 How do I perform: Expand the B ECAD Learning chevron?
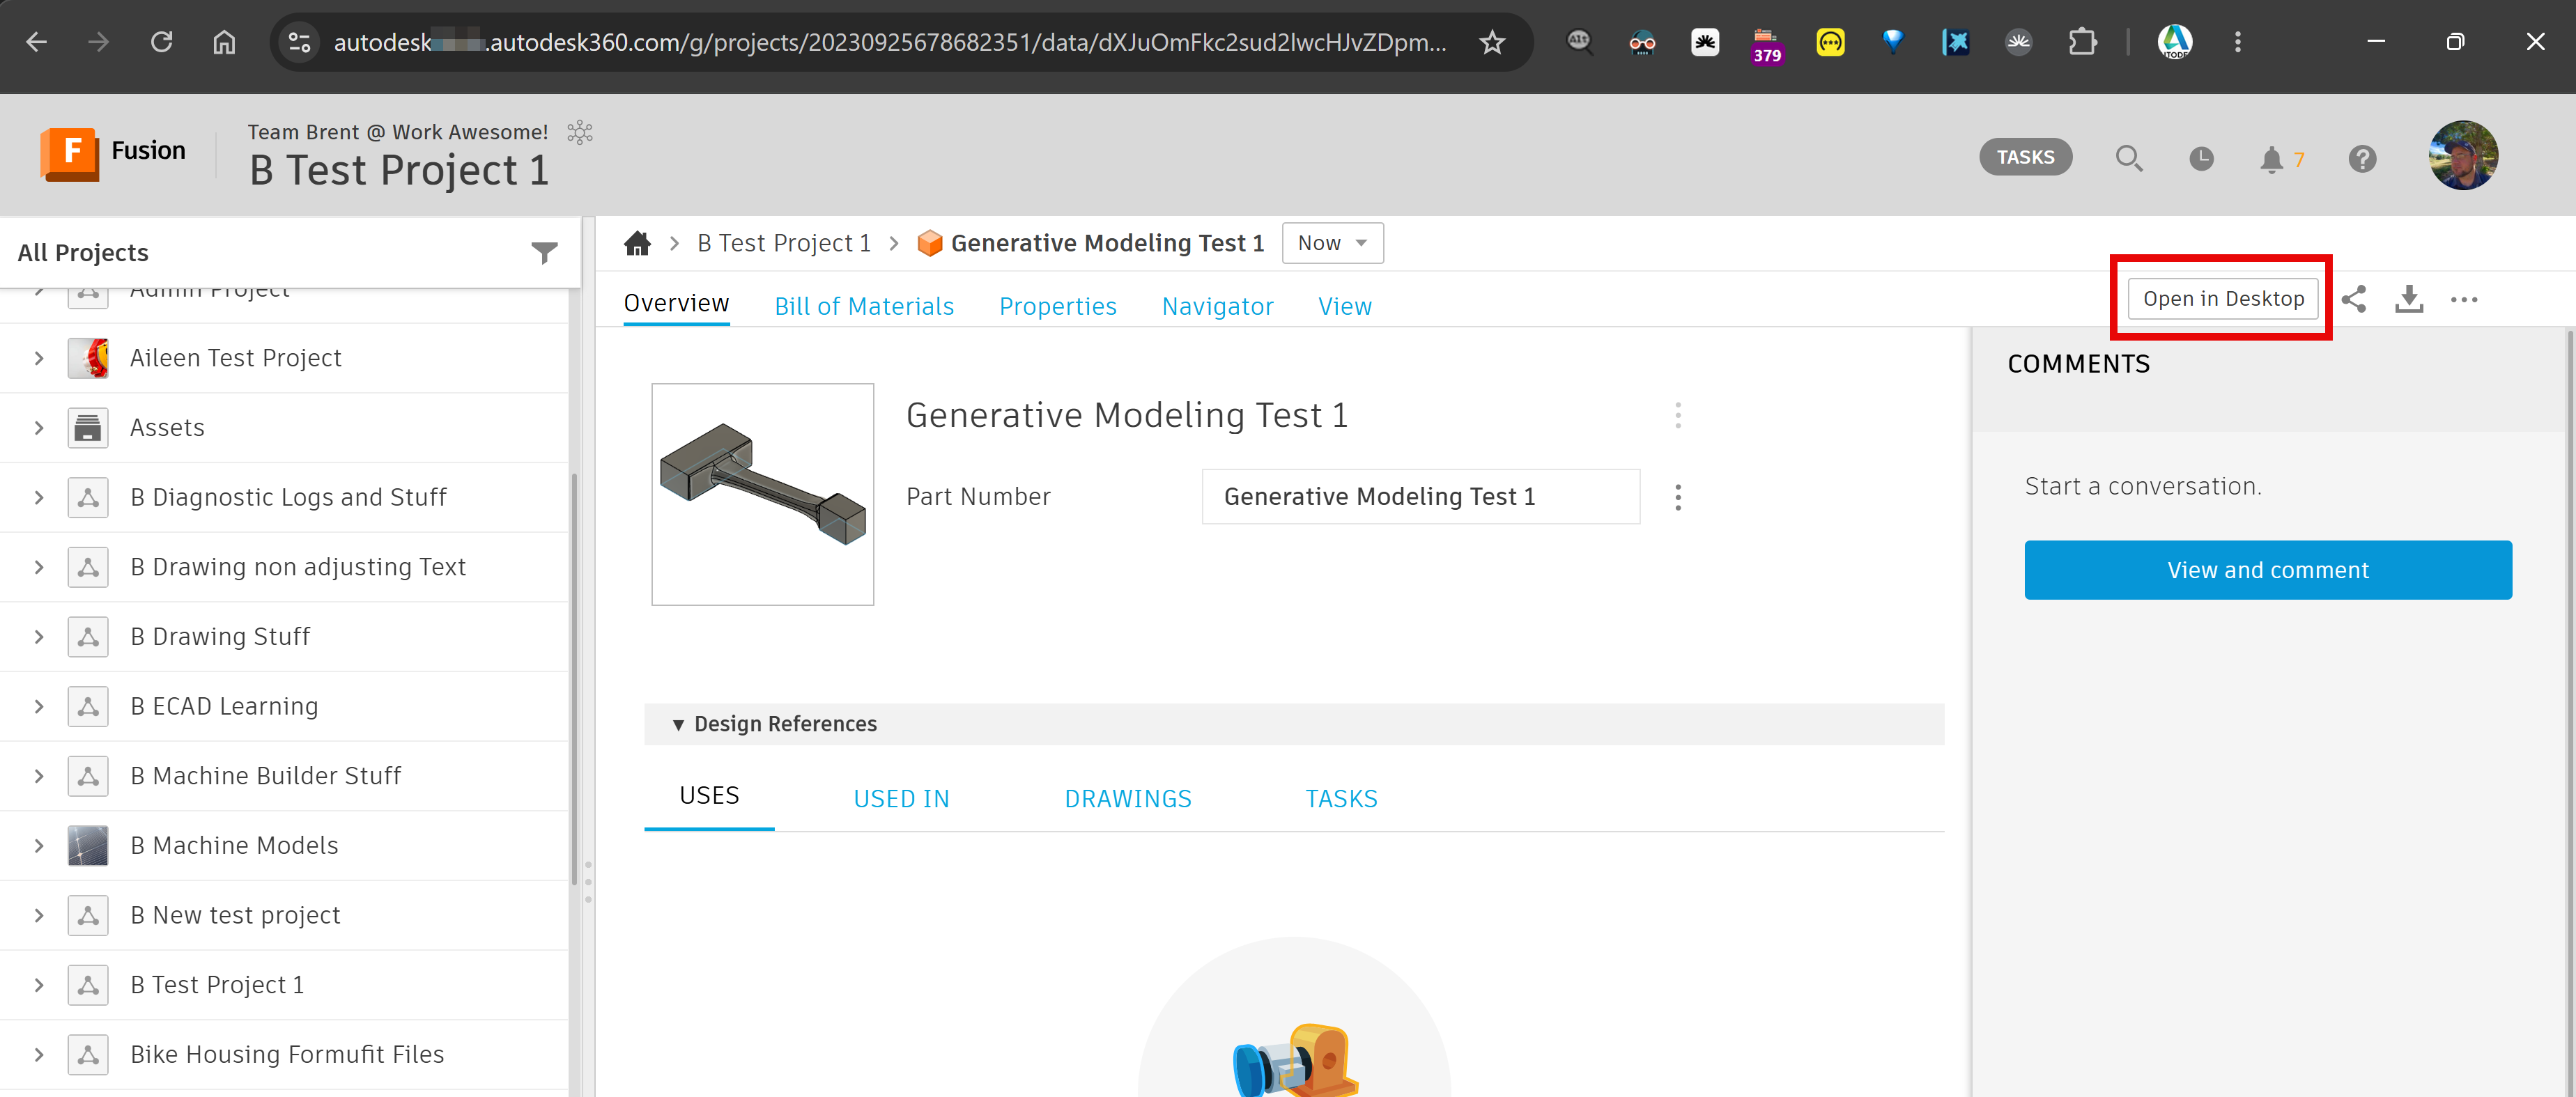[x=38, y=707]
